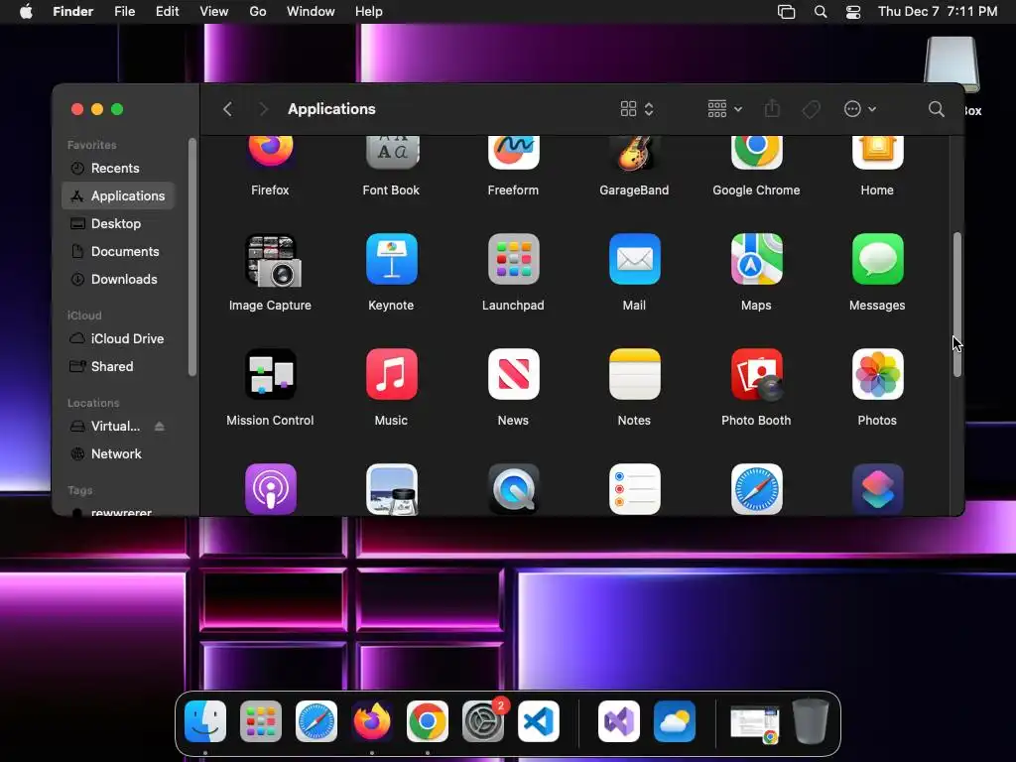Open the Window menu
This screenshot has width=1016, height=762.
point(311,12)
